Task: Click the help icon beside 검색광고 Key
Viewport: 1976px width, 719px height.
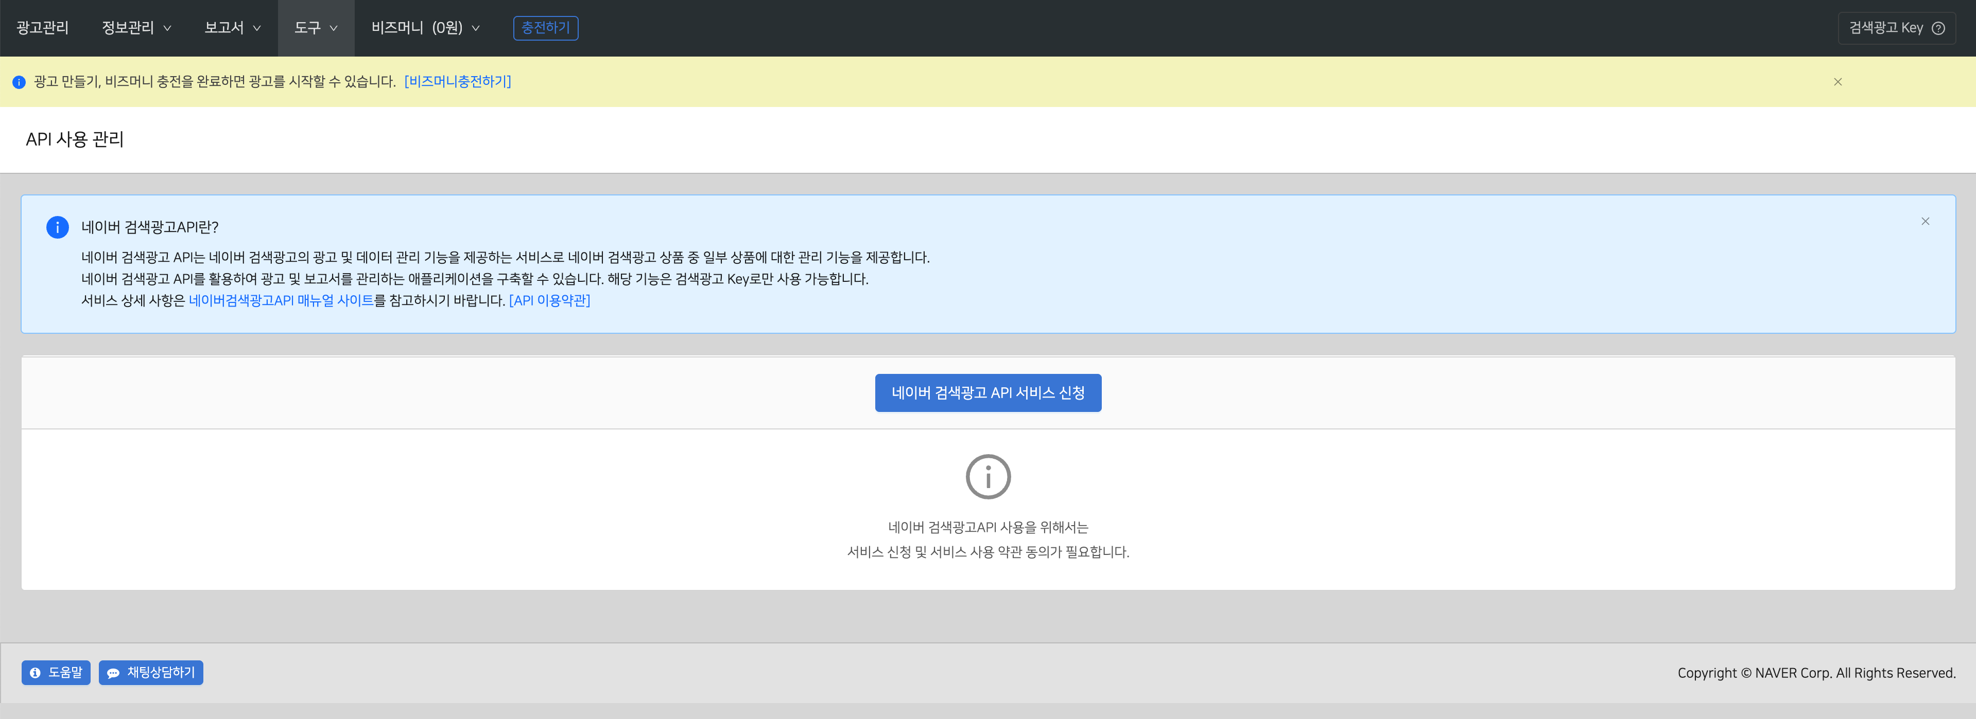Action: pos(1938,28)
